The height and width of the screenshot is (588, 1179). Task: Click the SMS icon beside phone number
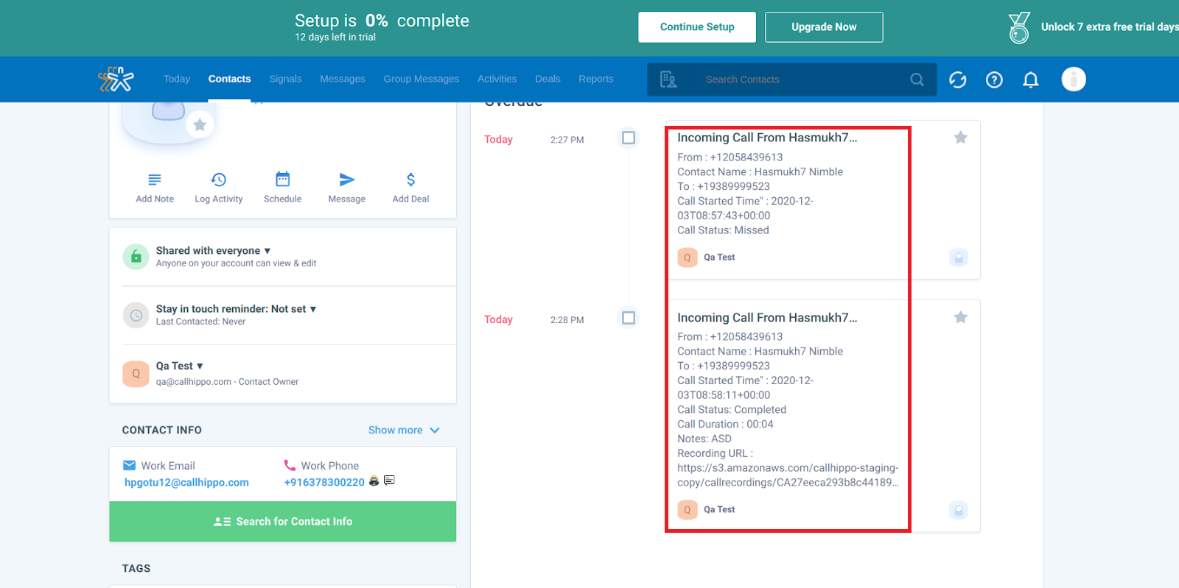389,481
